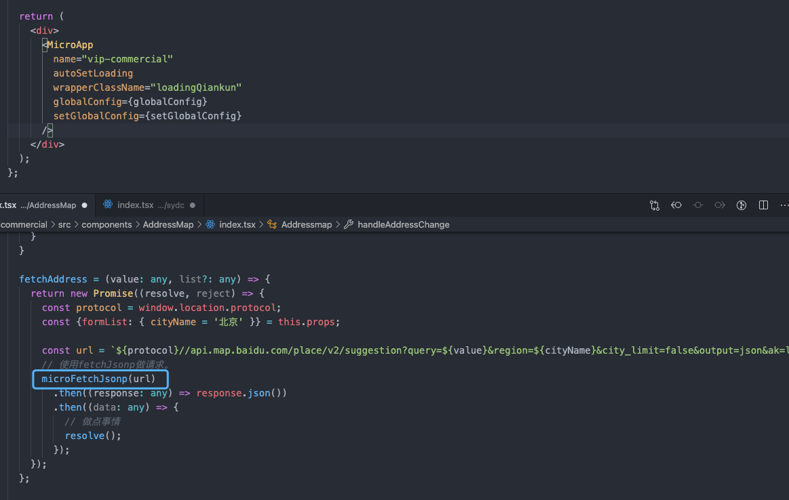The height and width of the screenshot is (500, 789).
Task: Click the React icon in the breadcrumb
Action: pyautogui.click(x=210, y=225)
